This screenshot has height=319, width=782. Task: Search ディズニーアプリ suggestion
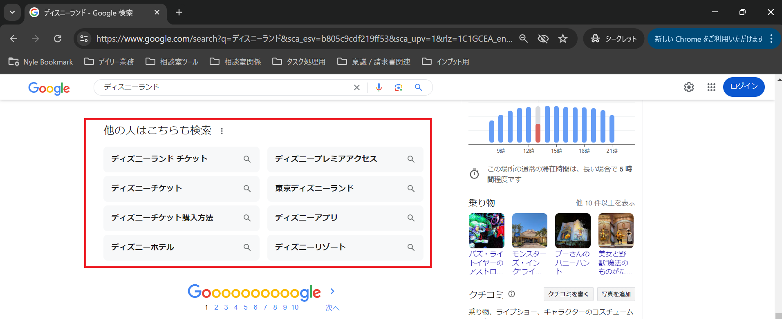click(345, 218)
